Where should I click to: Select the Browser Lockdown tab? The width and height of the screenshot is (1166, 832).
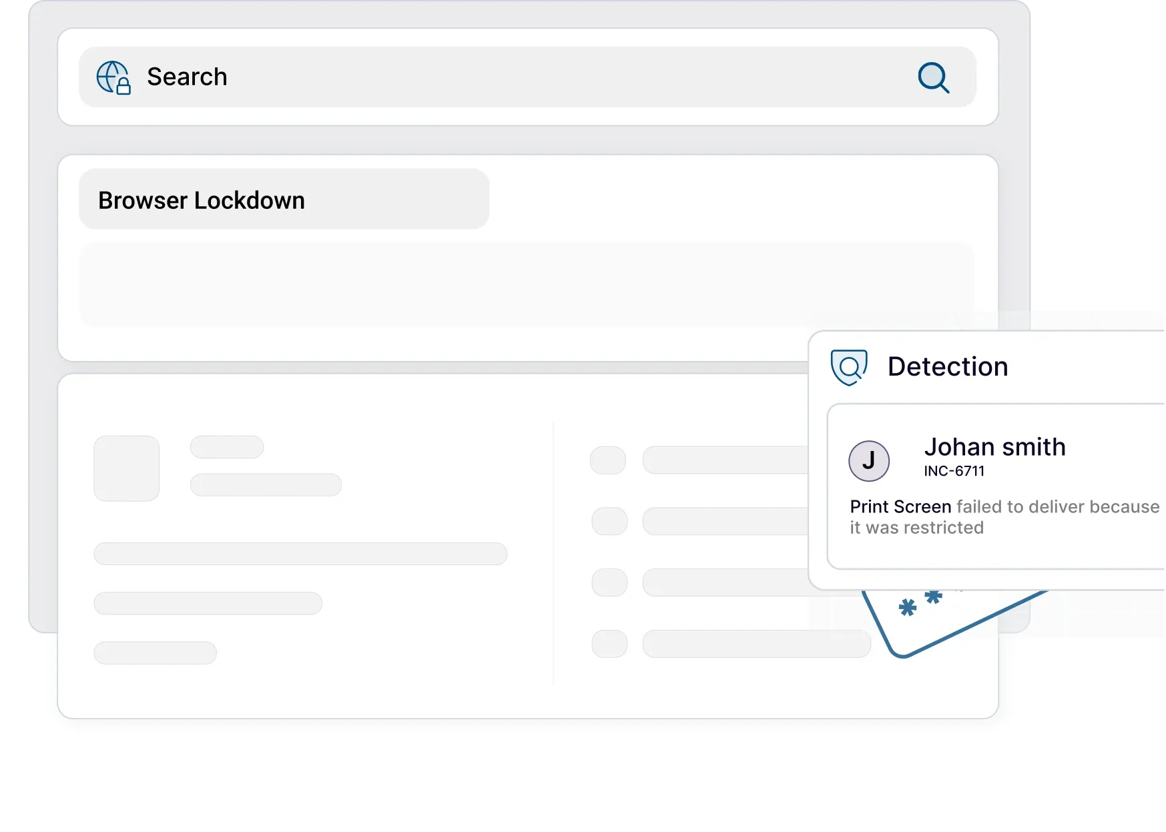[x=284, y=199]
